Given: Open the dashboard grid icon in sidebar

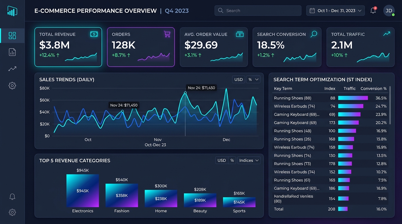Looking at the screenshot, I should coord(12,36).
